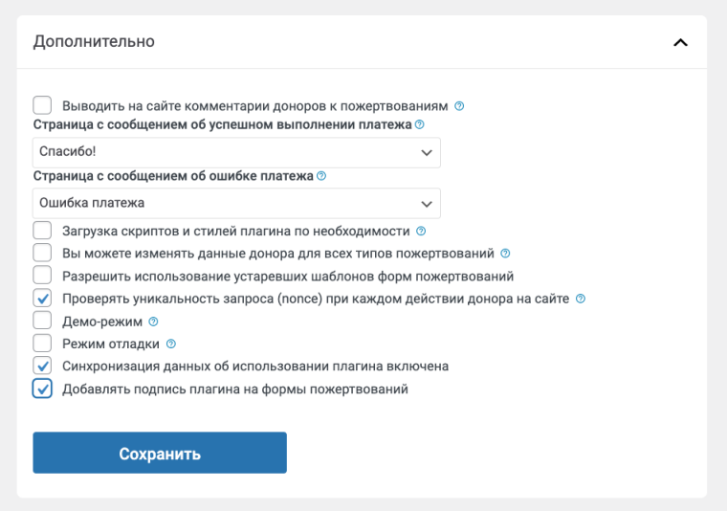727x511 pixels.
Task: Open the Ошибка платежа page dropdown
Action: [x=236, y=203]
